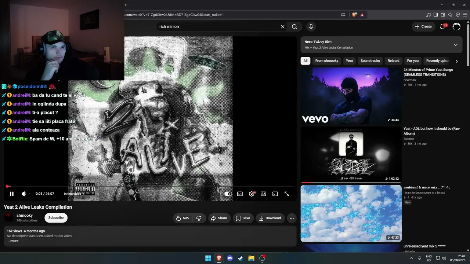
Task: Open the player settings gear
Action: [x=252, y=194]
